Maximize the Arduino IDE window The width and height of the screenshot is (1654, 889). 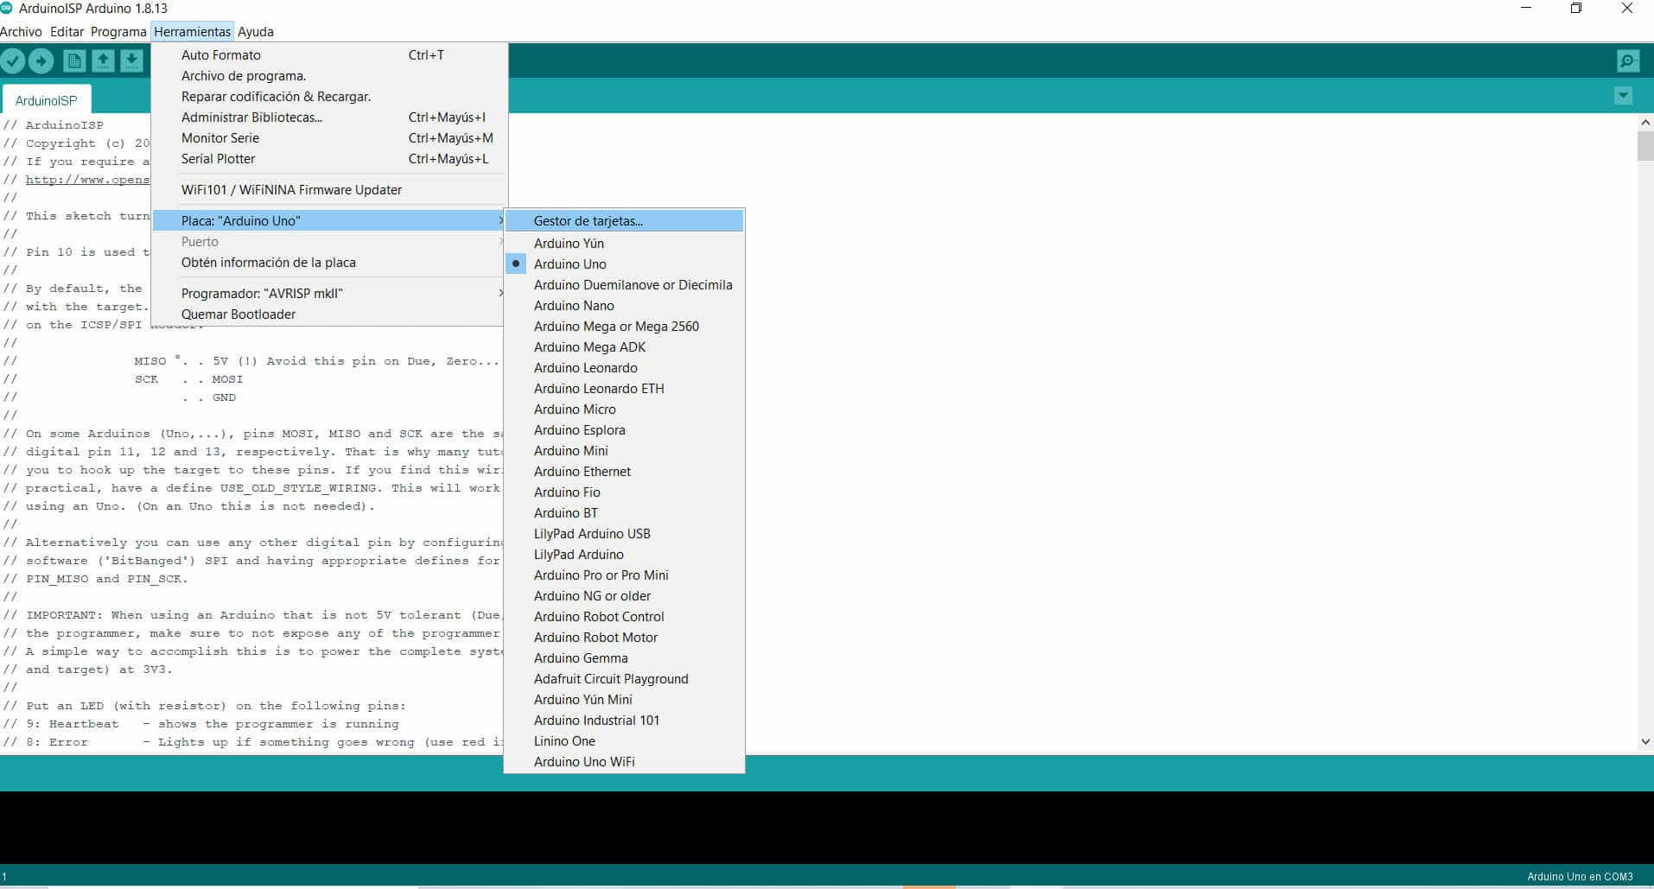click(x=1576, y=9)
